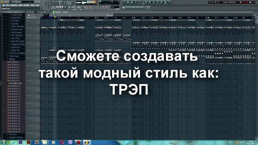Select Squat Bass preset
Screen dimensions: 258x145
16,48
